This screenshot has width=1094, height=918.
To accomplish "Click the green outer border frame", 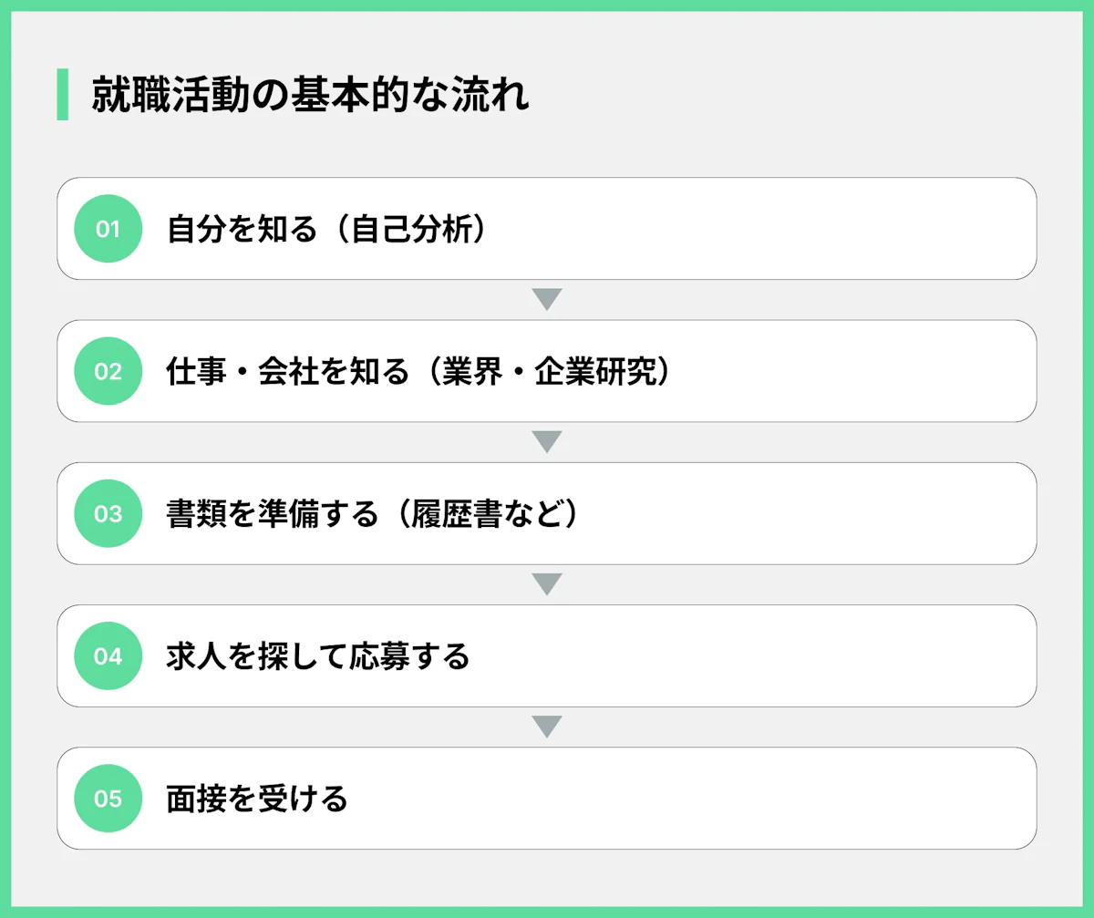I will [547, 5].
